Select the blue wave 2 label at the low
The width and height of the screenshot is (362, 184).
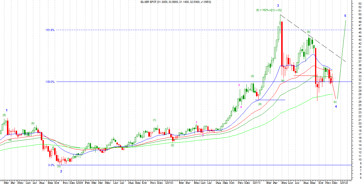click(61, 171)
